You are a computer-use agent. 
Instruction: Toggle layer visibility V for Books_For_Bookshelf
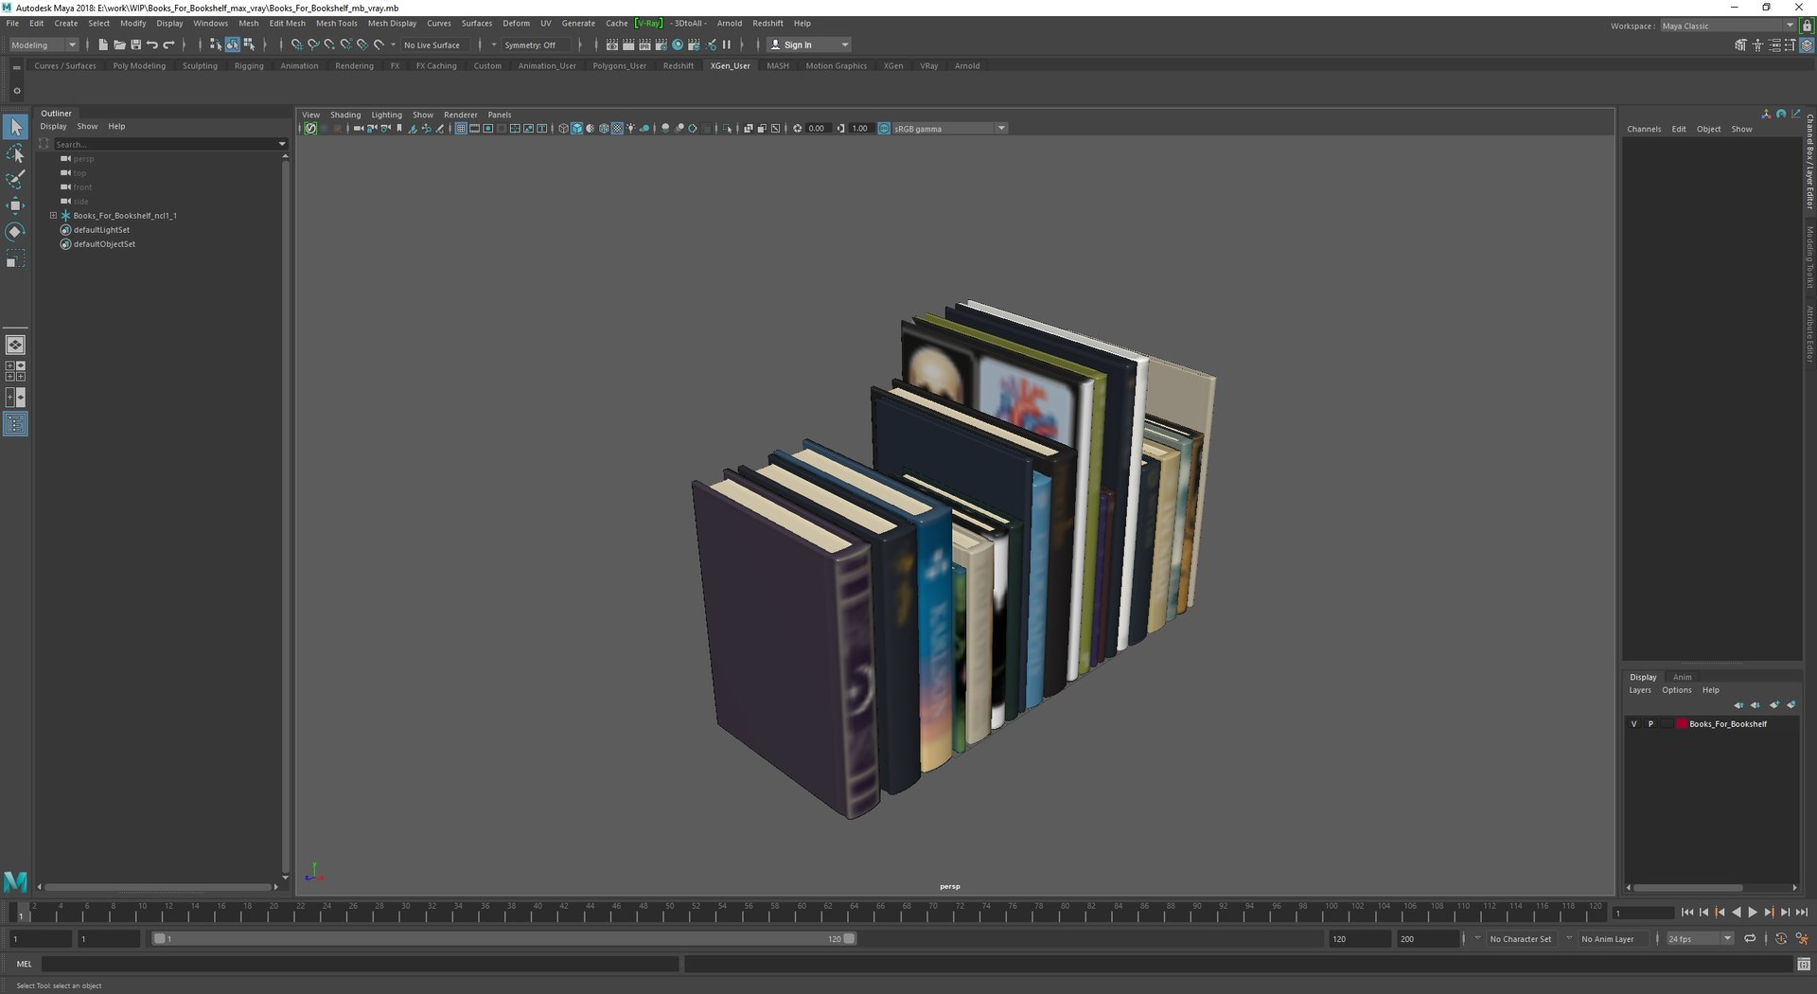coord(1634,724)
